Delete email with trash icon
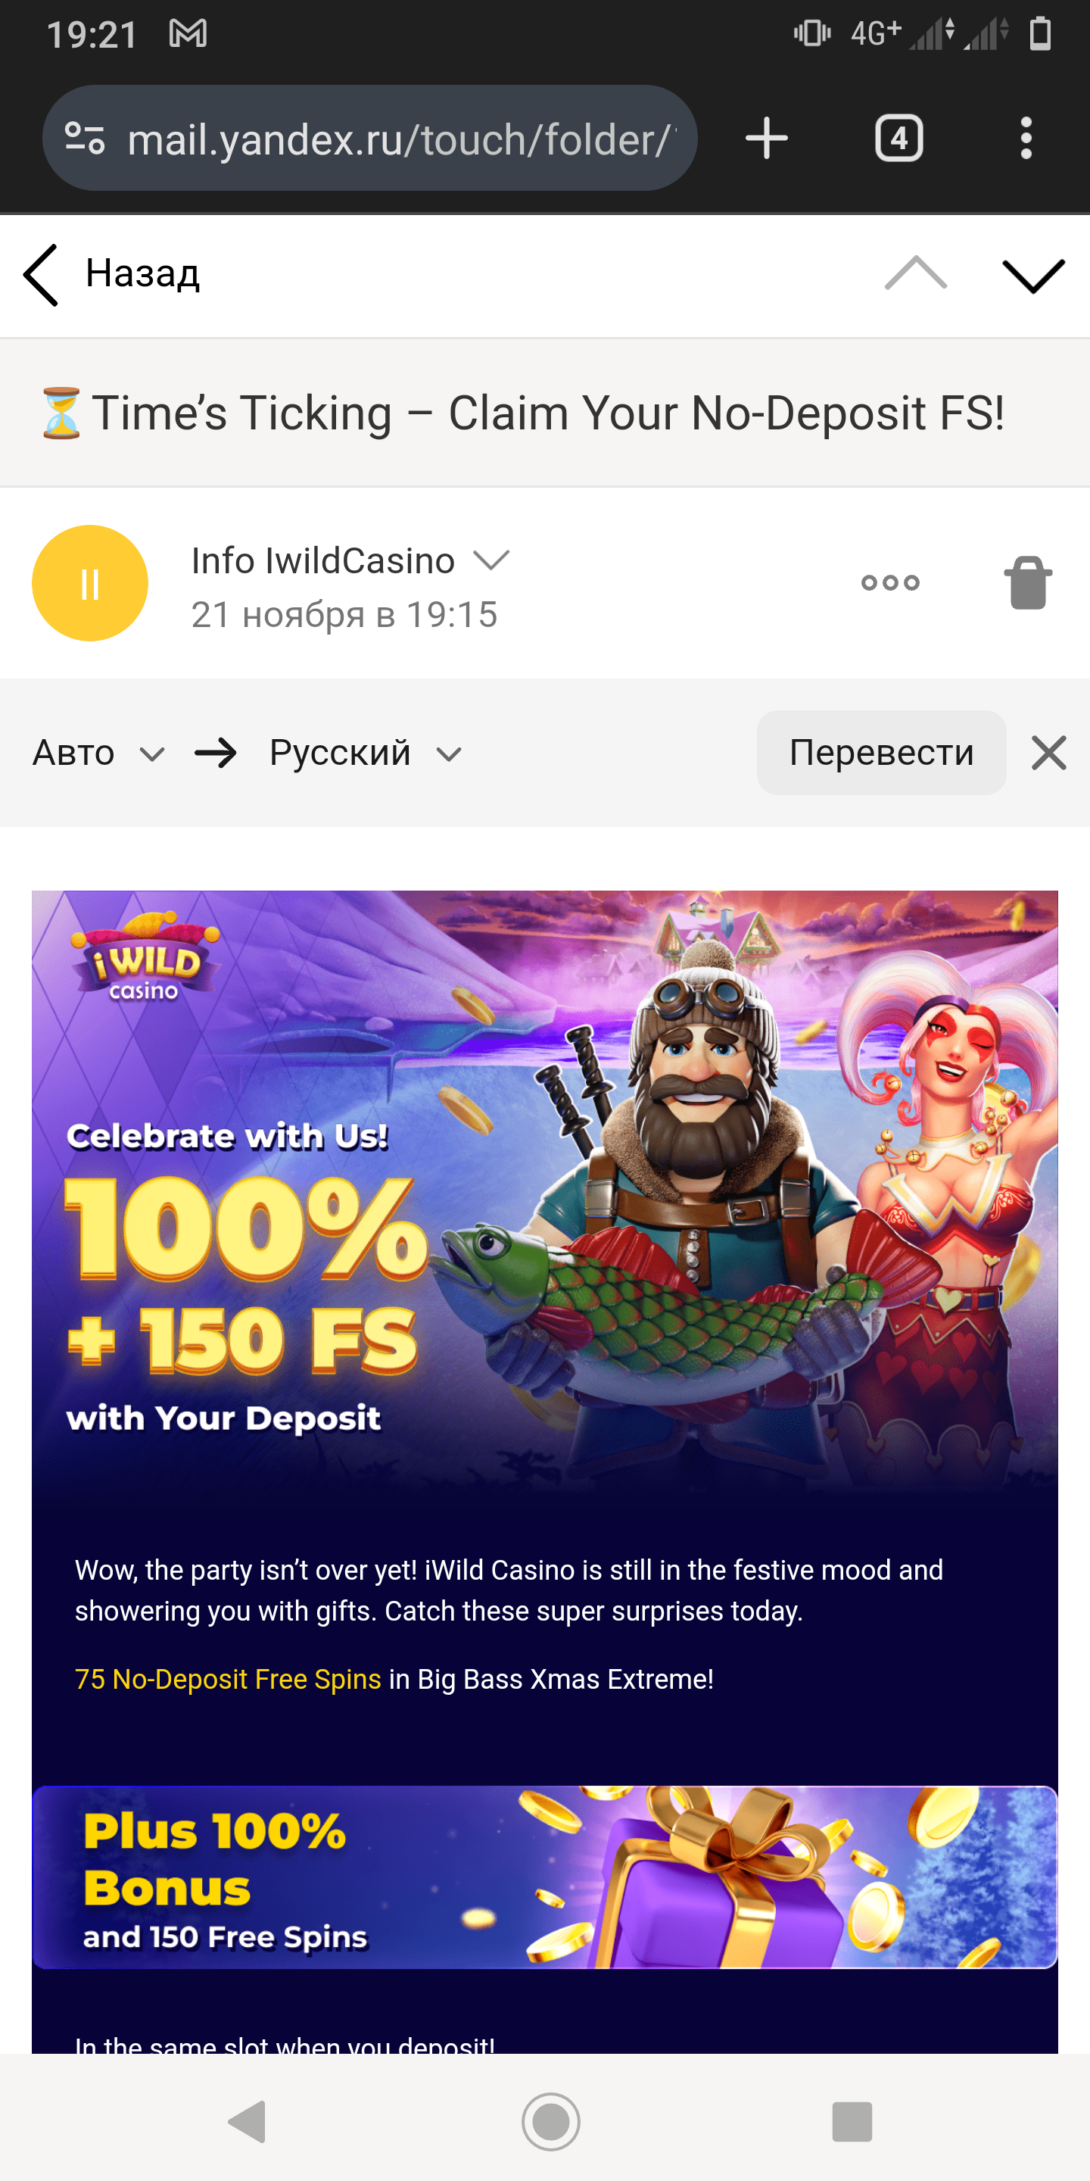 [x=1028, y=582]
